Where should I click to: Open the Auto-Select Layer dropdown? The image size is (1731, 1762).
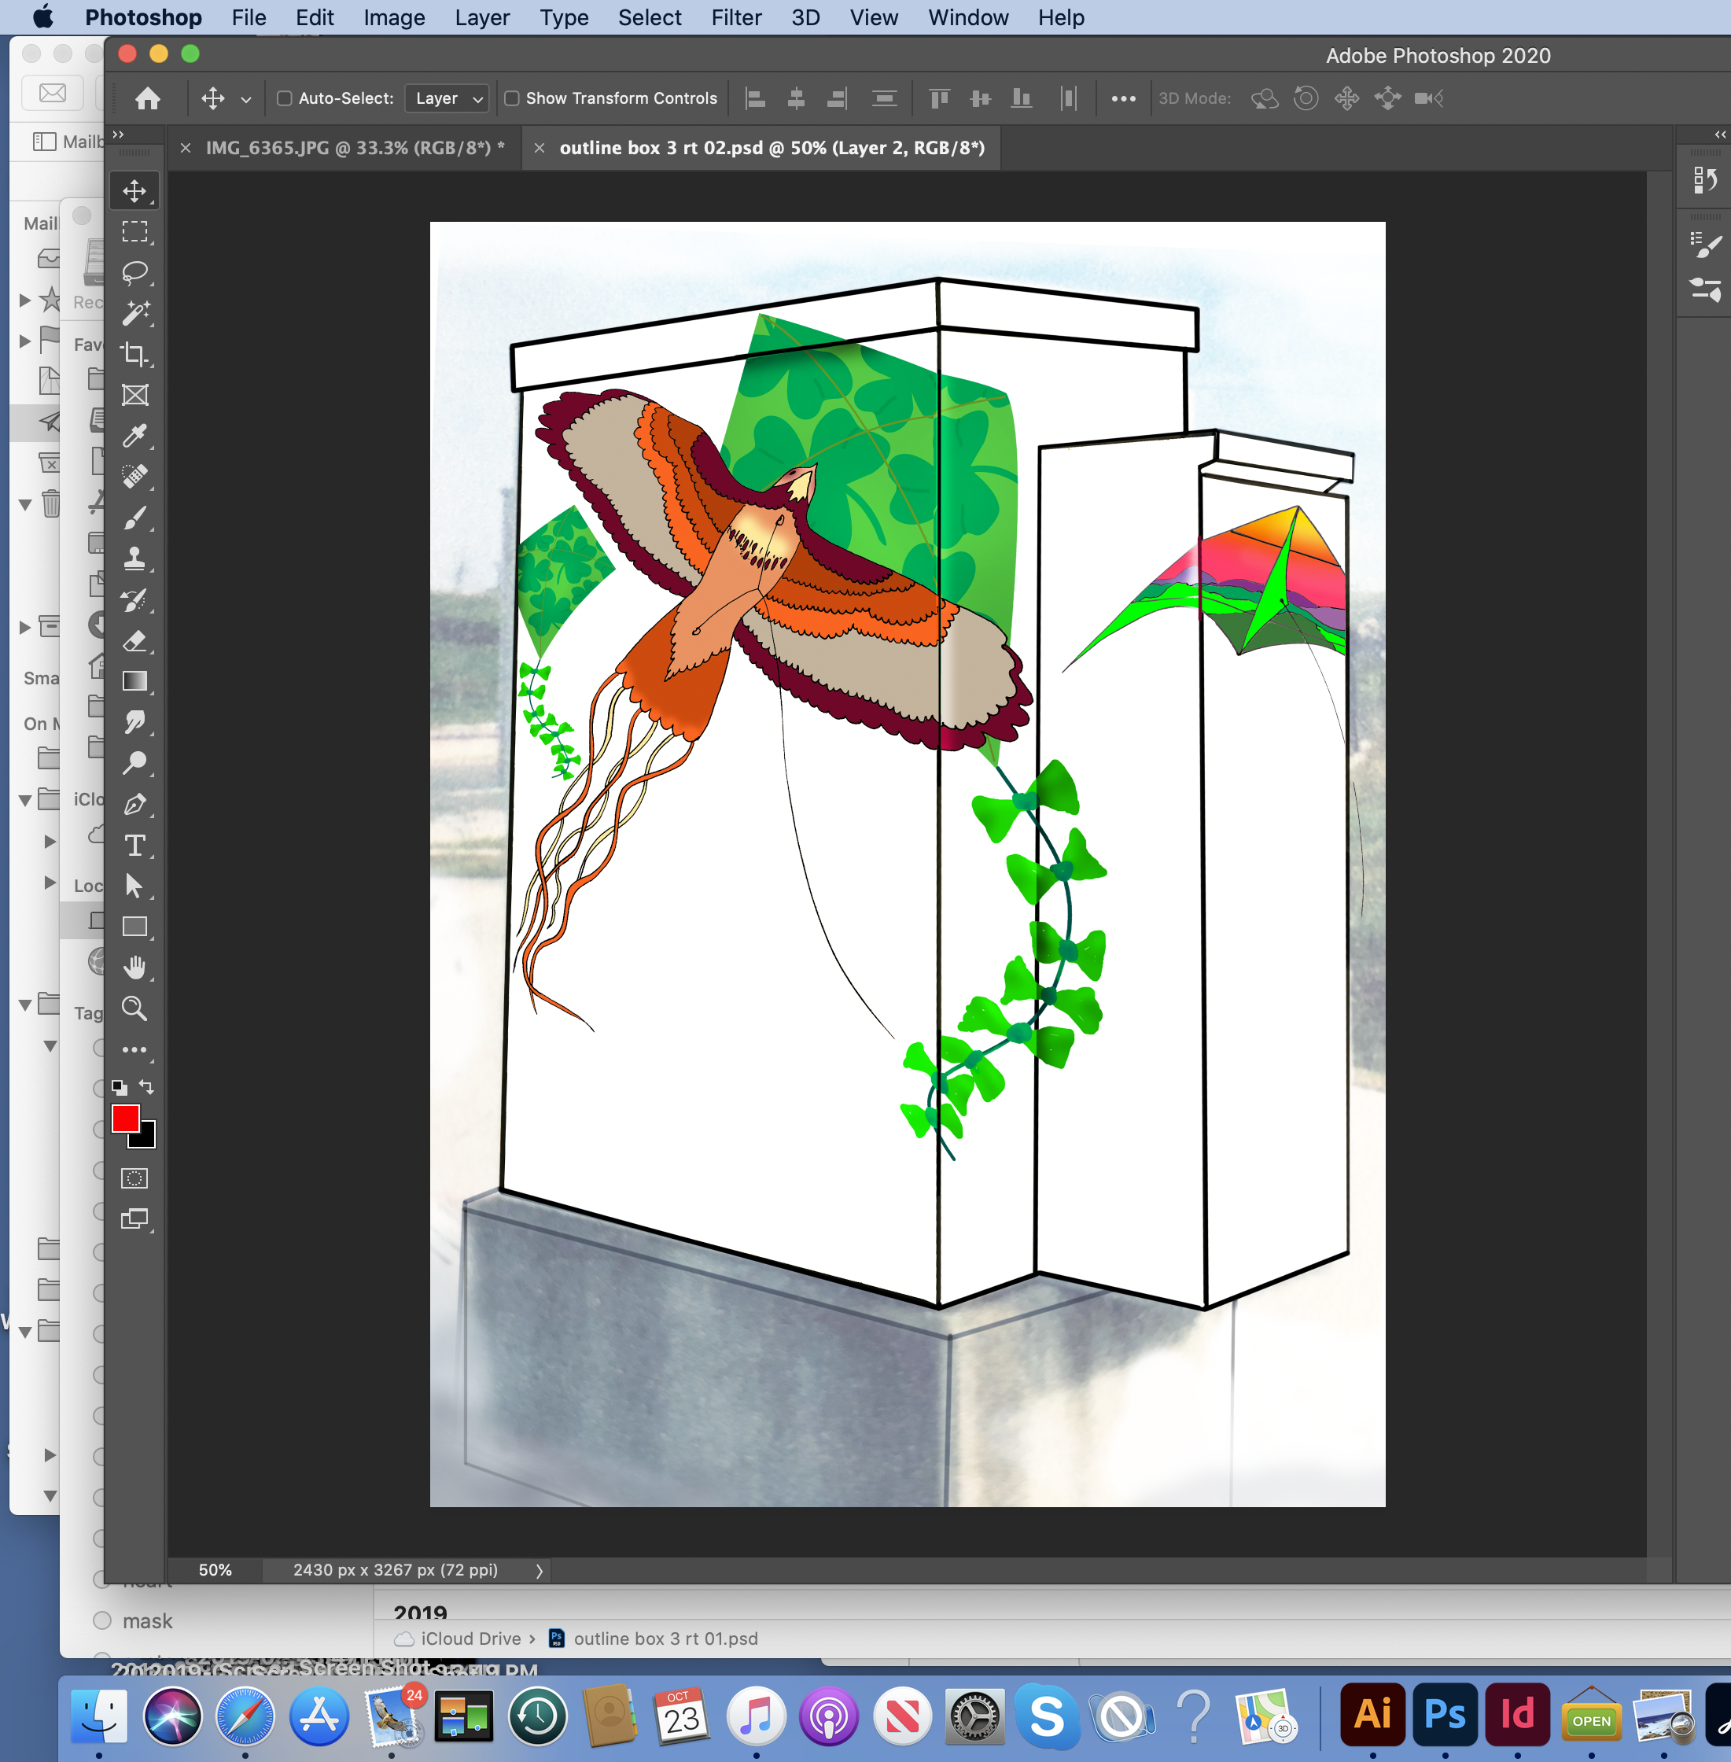point(447,98)
